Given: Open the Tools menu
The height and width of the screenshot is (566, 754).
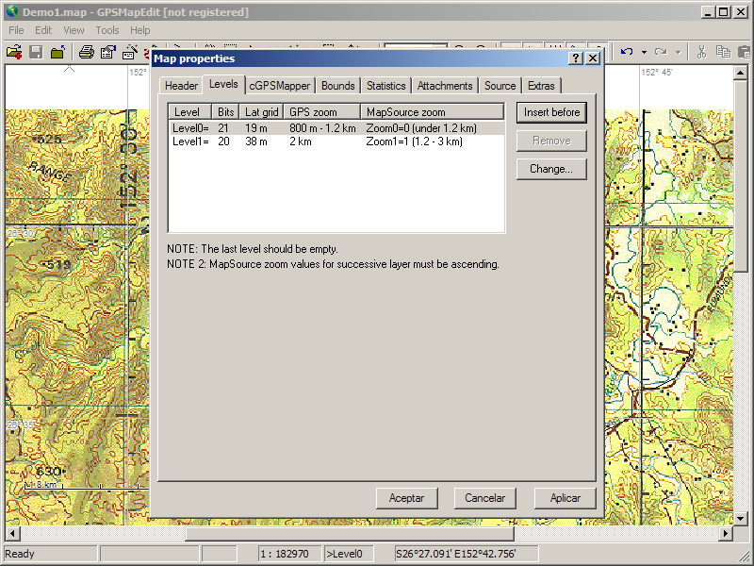Looking at the screenshot, I should coord(107,30).
